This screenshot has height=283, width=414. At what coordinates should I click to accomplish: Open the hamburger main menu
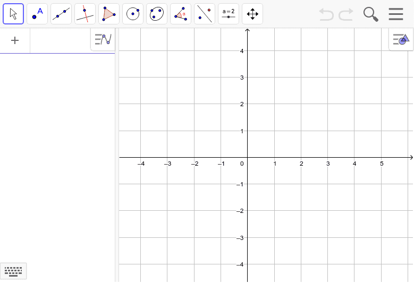coord(396,14)
